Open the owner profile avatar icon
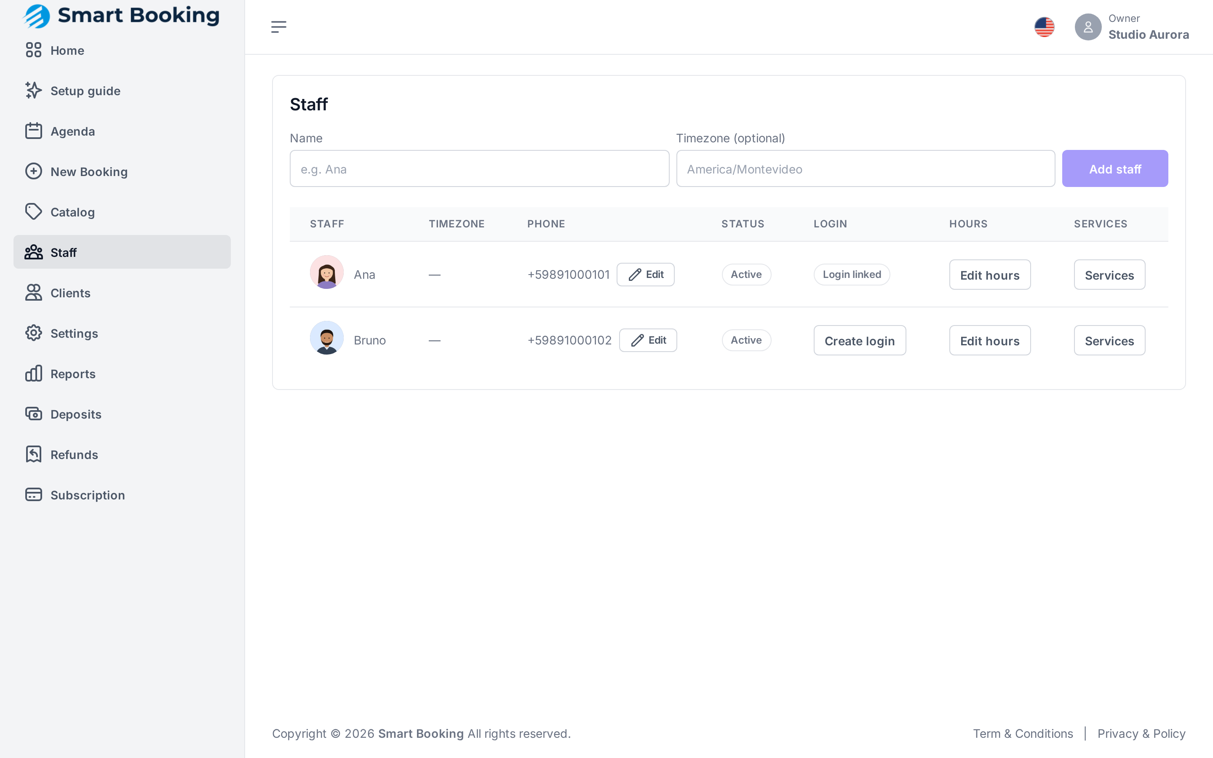This screenshot has width=1213, height=758. point(1087,27)
